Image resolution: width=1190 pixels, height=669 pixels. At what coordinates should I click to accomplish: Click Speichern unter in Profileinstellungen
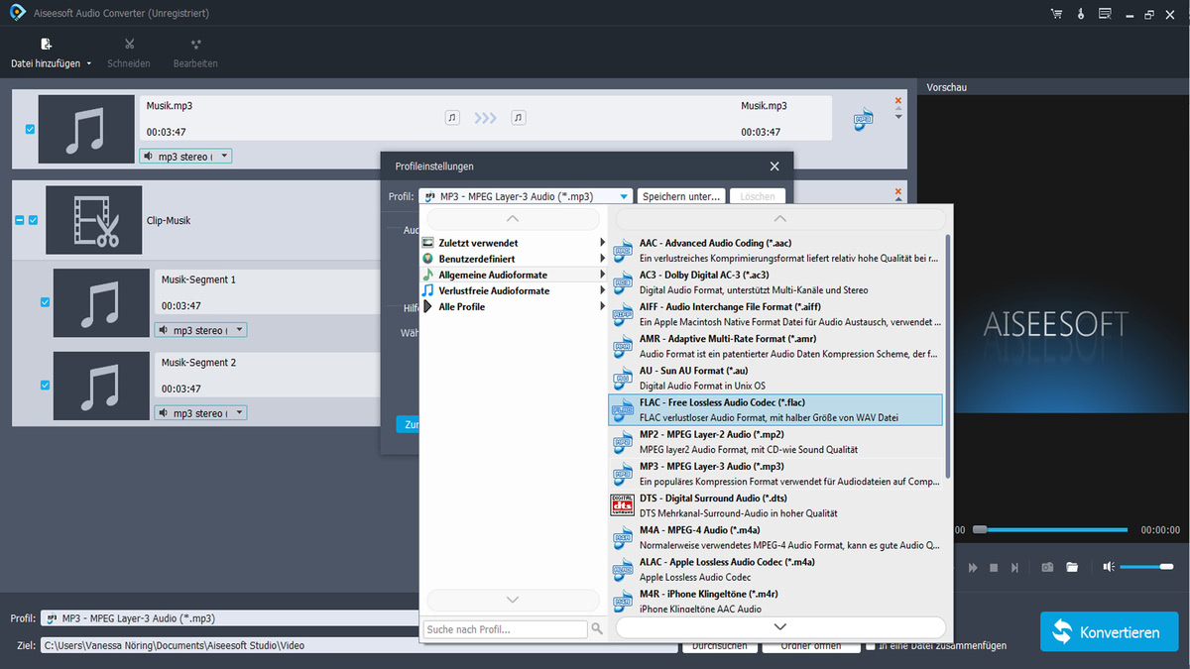coord(681,196)
